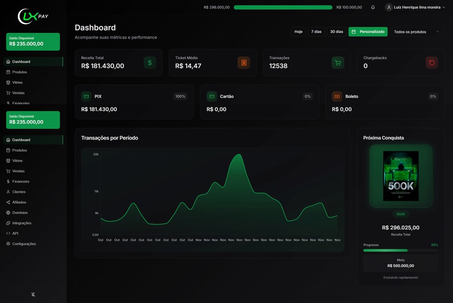Viewport: 453px width, 303px height.
Task: Click the R$ 14,47 Ticket Médio value
Action: [188, 66]
